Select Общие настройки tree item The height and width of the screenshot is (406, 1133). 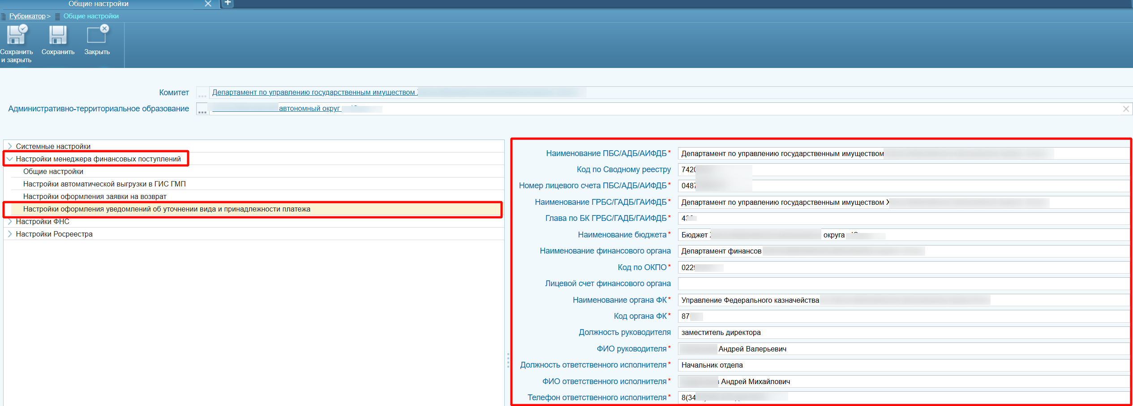[x=53, y=171]
